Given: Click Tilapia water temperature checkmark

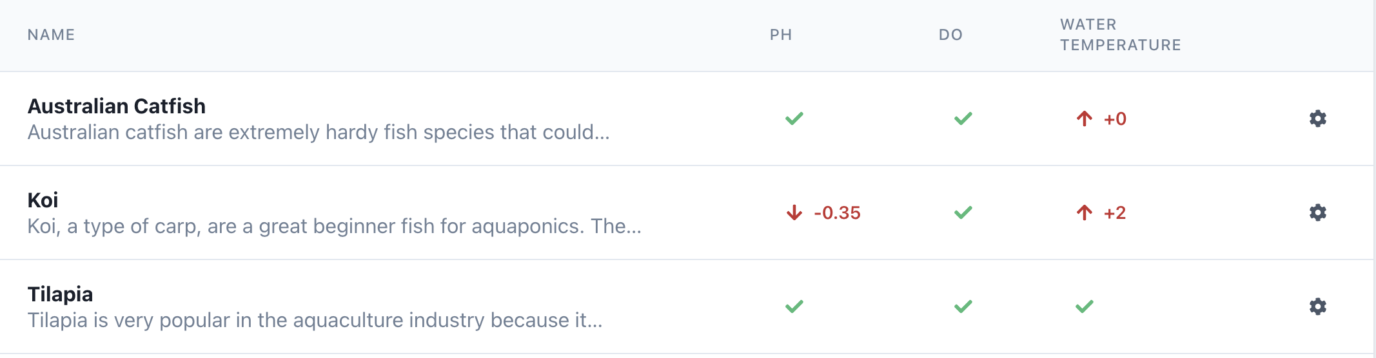Looking at the screenshot, I should point(1084,306).
